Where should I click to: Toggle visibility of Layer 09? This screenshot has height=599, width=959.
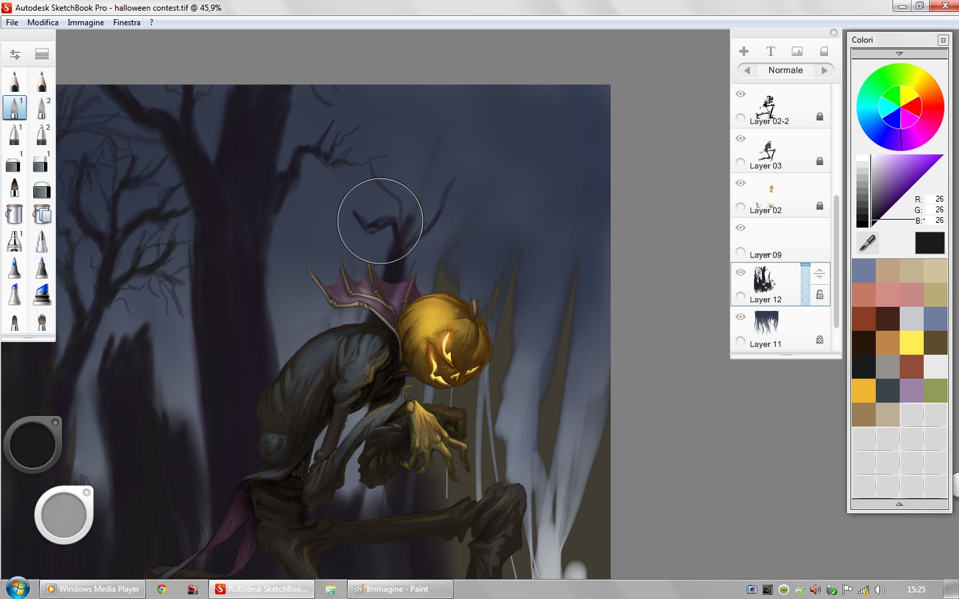[741, 228]
